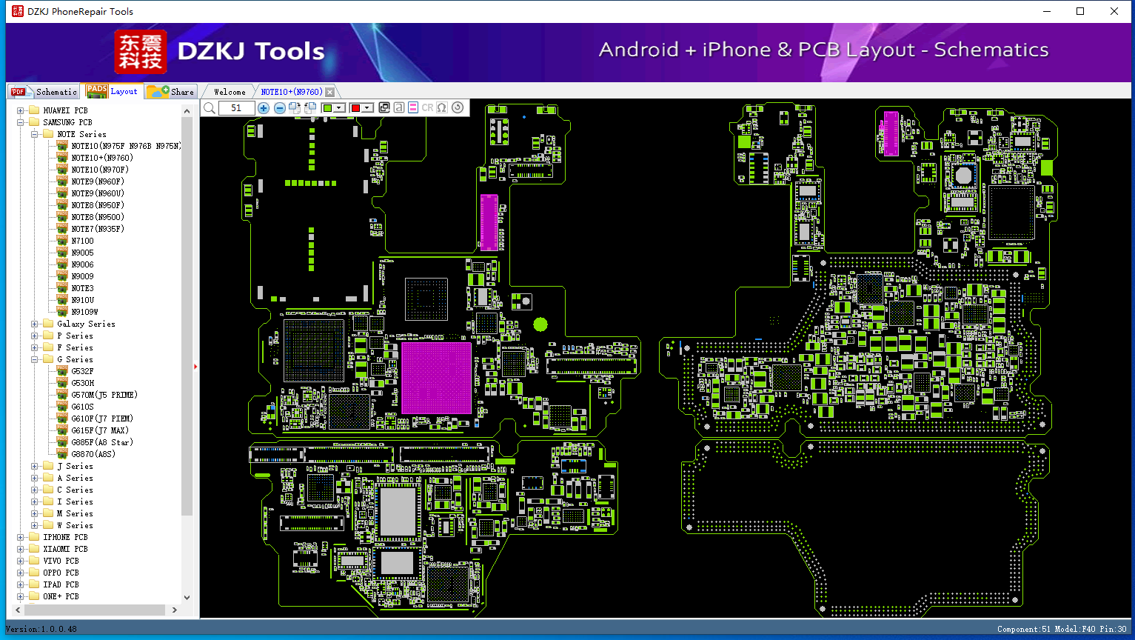Click the green color swatch in the toolbar
Image resolution: width=1135 pixels, height=640 pixels.
328,108
